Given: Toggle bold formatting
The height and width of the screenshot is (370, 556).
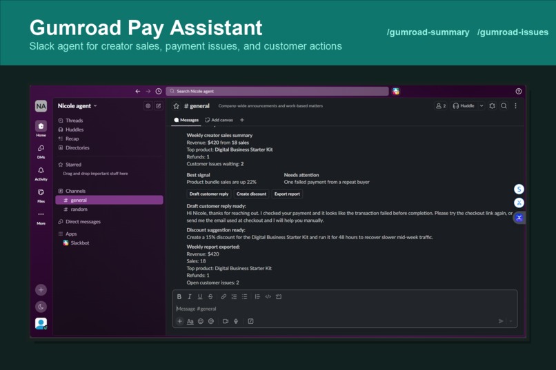Looking at the screenshot, I should pyautogui.click(x=179, y=297).
